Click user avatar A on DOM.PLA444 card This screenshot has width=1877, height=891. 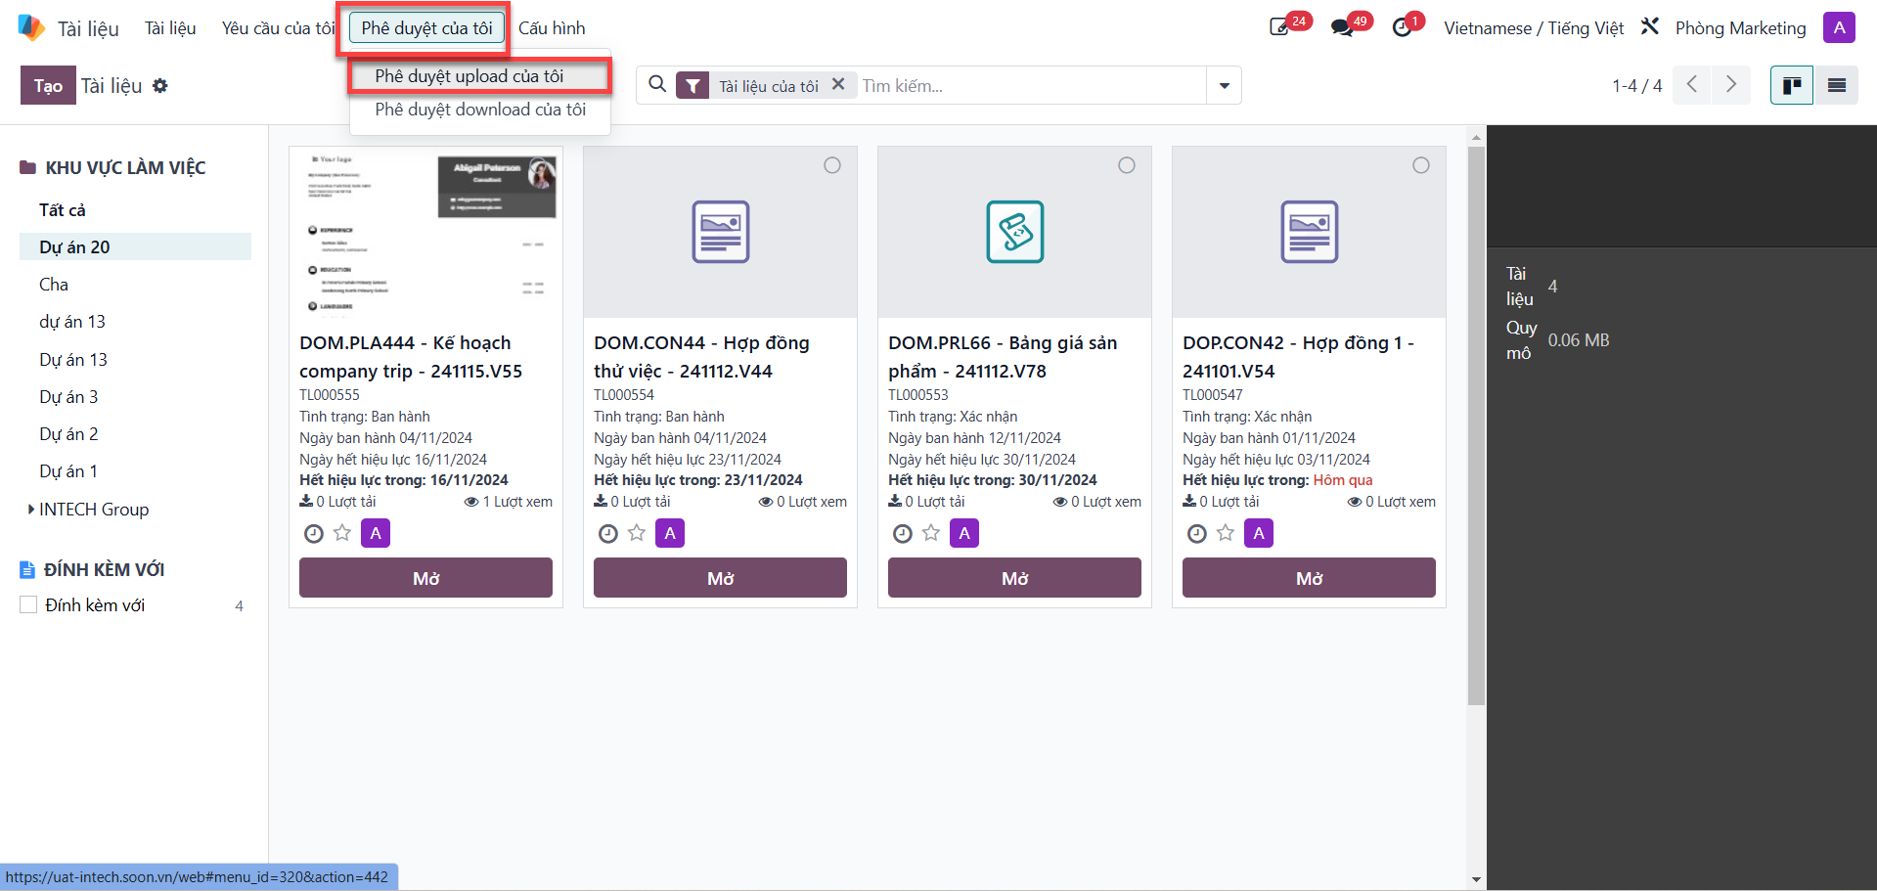tap(376, 533)
